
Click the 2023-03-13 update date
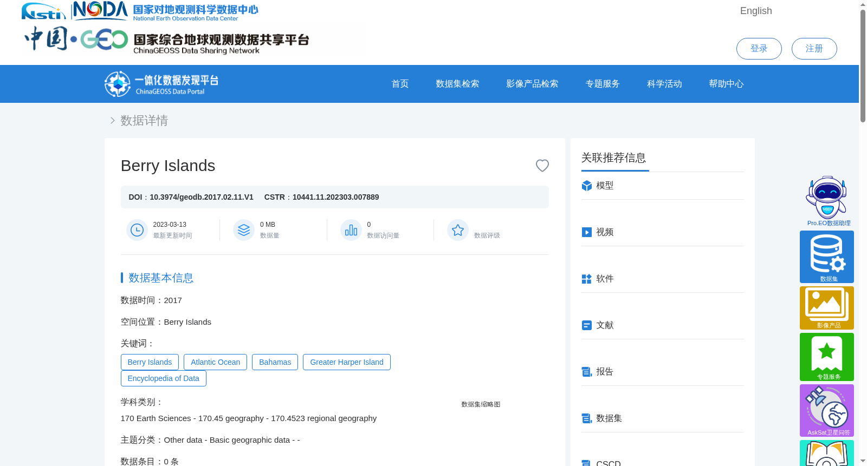tap(170, 225)
